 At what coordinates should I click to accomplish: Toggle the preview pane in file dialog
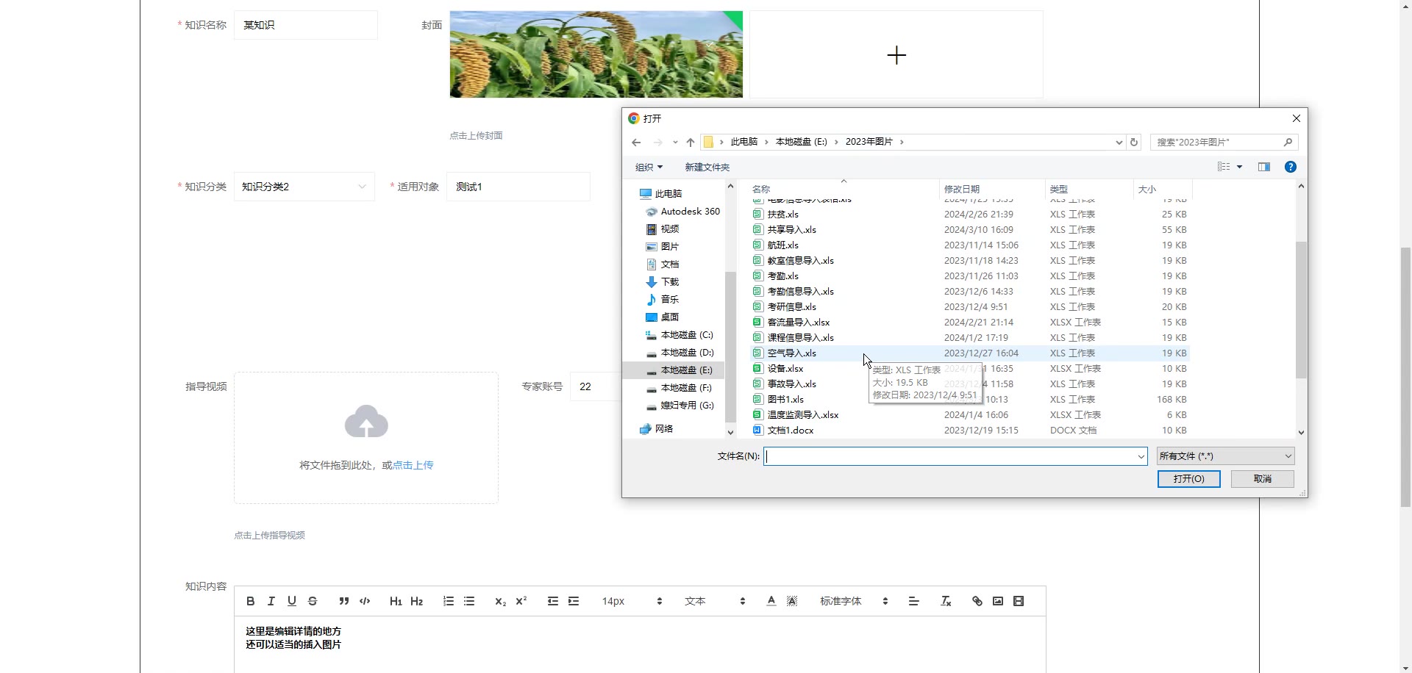tap(1264, 167)
